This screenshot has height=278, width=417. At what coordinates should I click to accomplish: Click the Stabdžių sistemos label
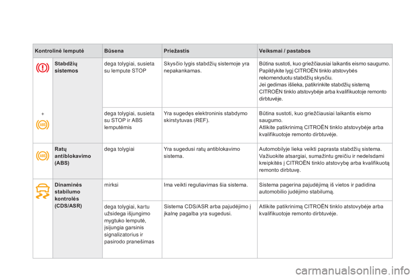[x=66, y=67]
